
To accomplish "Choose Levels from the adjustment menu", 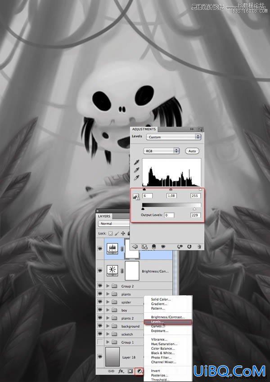I will [168, 322].
